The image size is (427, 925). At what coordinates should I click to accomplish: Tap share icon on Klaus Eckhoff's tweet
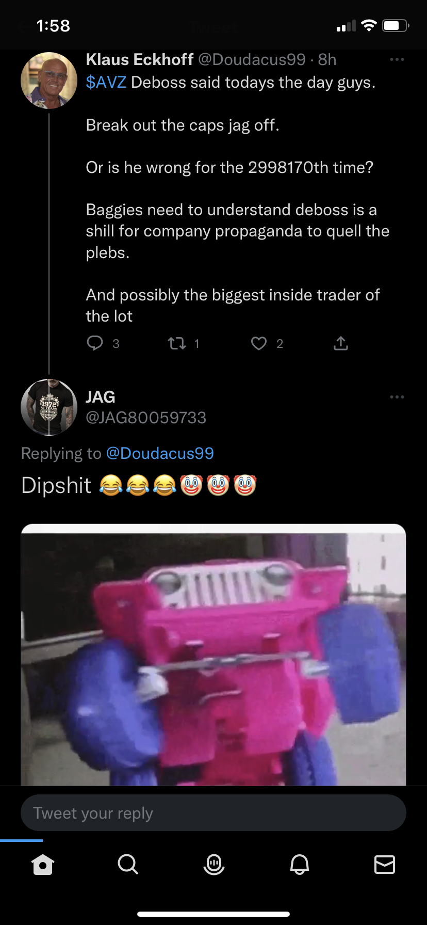tap(341, 343)
